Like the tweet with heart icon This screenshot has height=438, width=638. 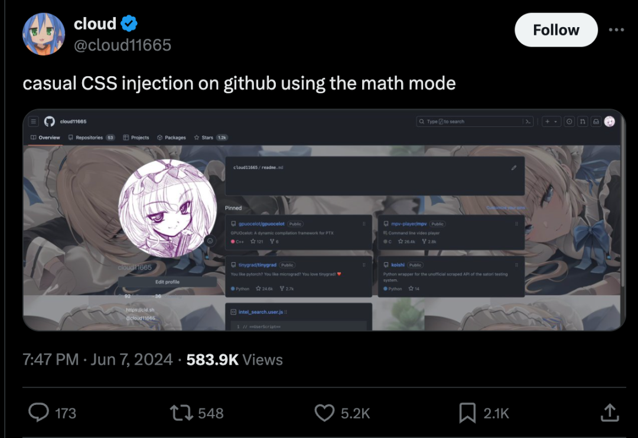(324, 413)
